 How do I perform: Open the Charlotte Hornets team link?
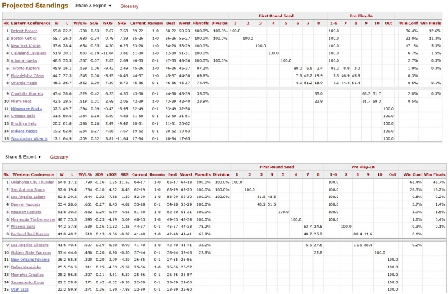pos(27,93)
